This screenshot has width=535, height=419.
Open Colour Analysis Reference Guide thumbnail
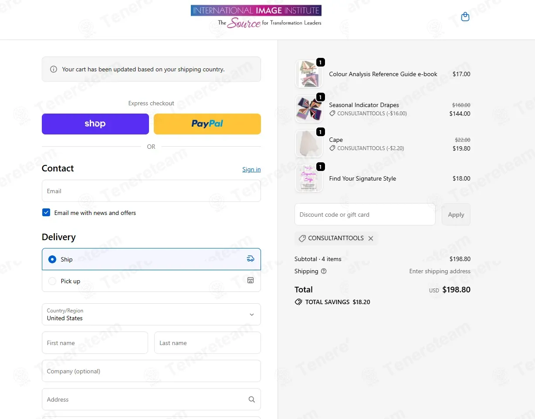(x=309, y=74)
